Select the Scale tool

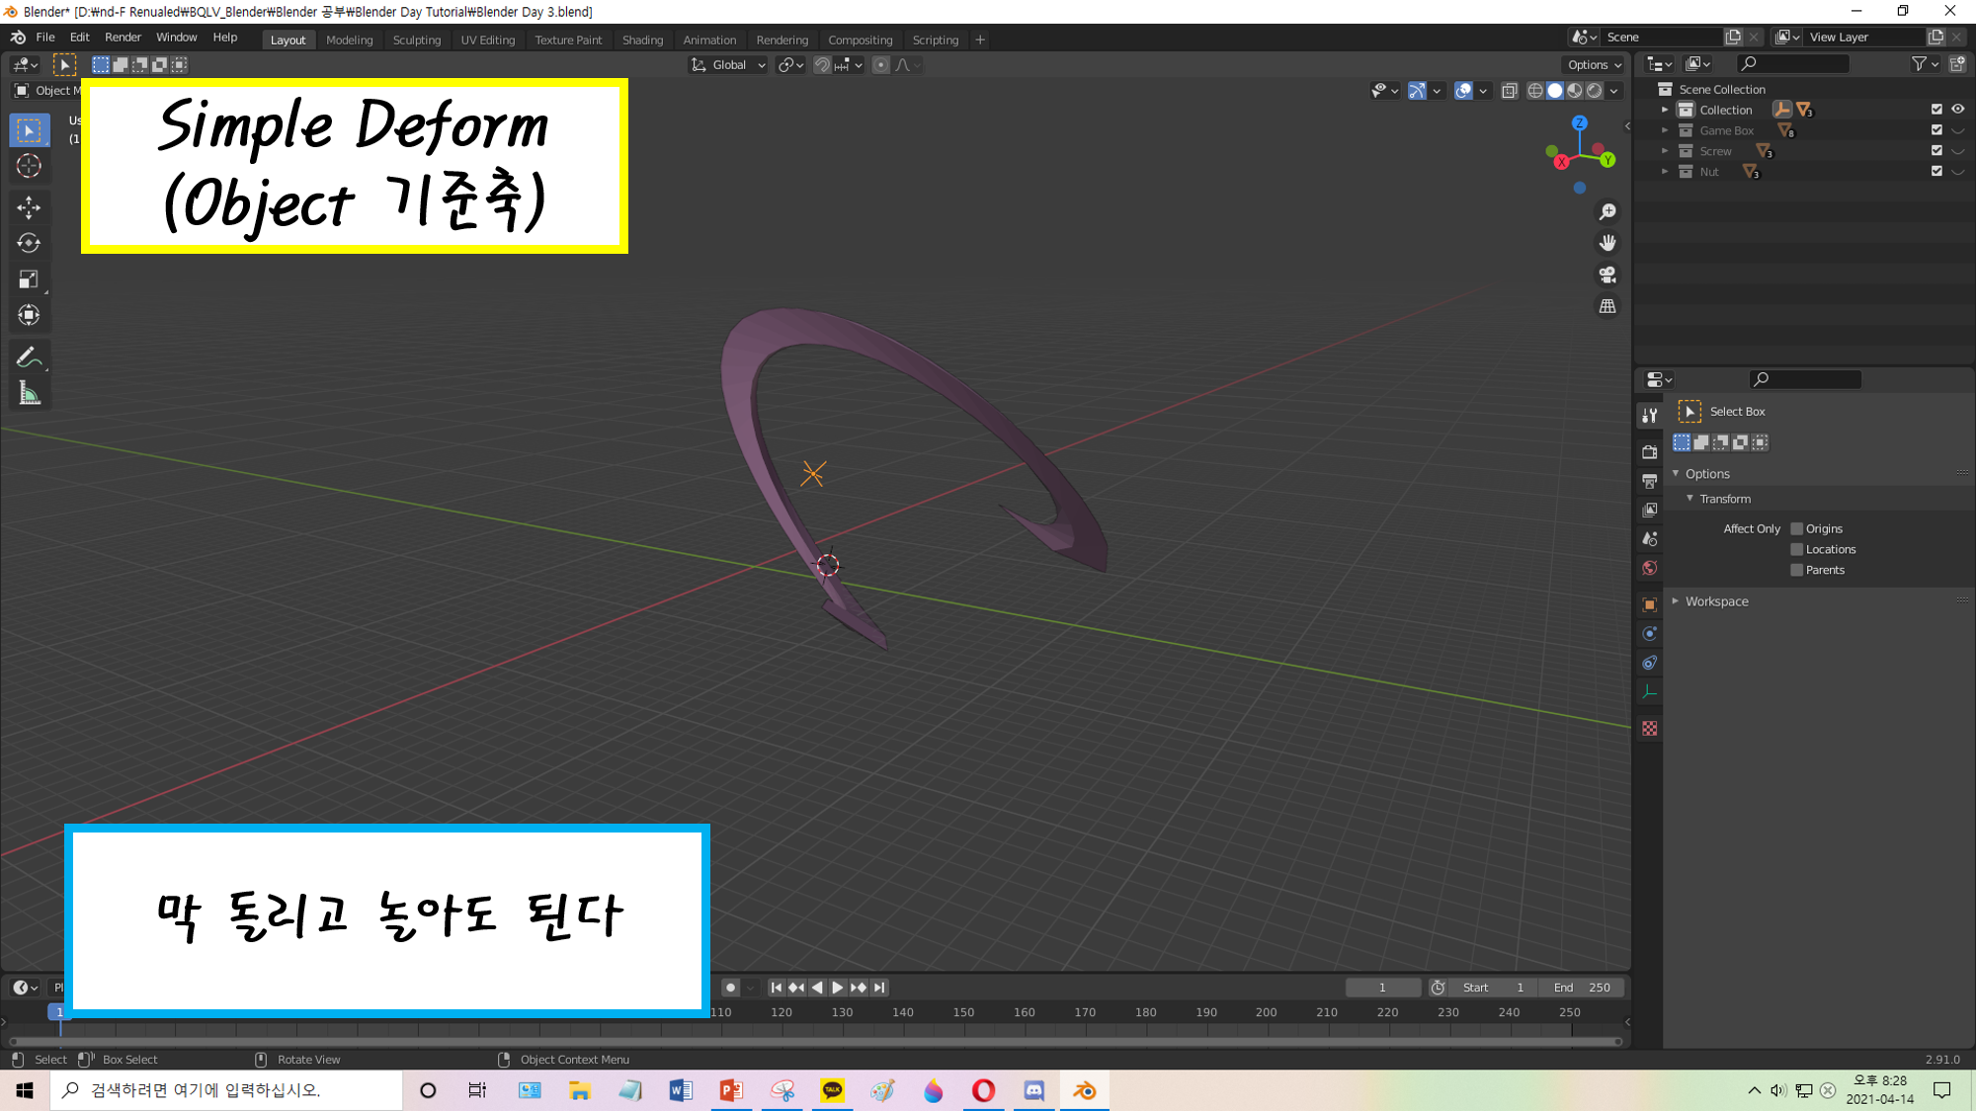pyautogui.click(x=29, y=279)
